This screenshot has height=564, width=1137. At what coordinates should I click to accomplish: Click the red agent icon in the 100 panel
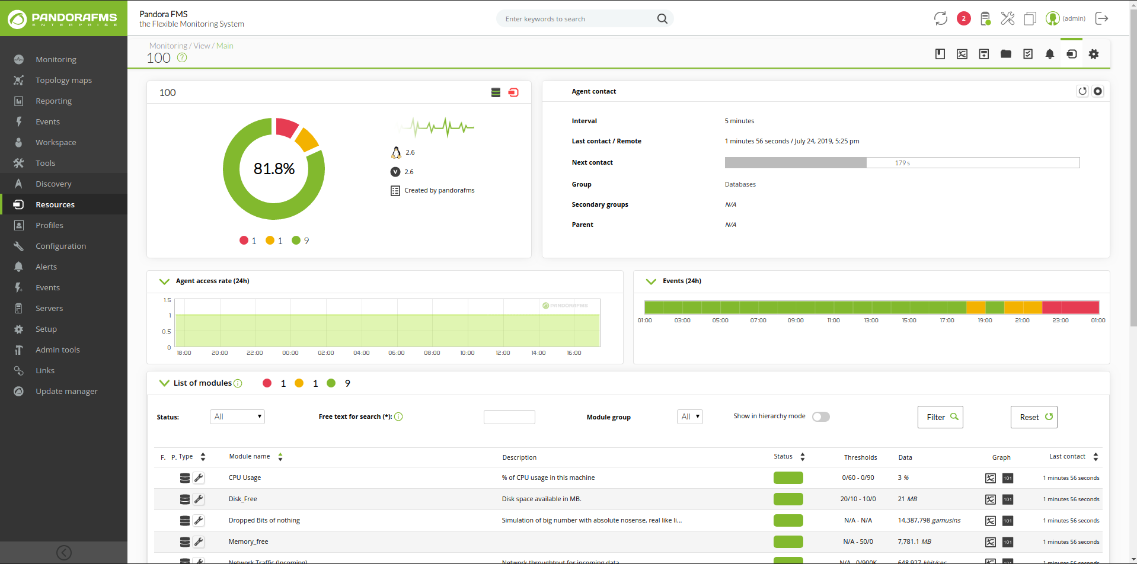[x=513, y=92]
